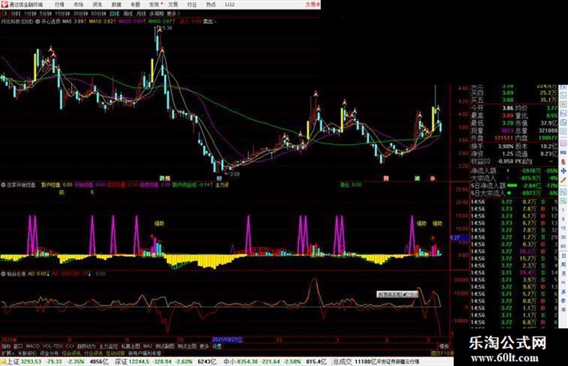Click the date marker 2021/10/27 on time axis
The image size is (568, 366).
pos(227,340)
